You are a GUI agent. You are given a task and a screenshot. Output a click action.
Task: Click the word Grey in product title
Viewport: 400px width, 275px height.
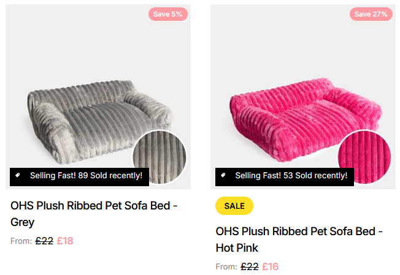pos(22,222)
